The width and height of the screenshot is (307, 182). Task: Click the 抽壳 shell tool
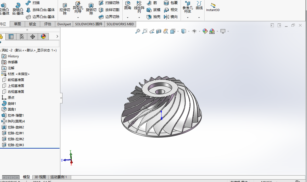(x=154, y=17)
